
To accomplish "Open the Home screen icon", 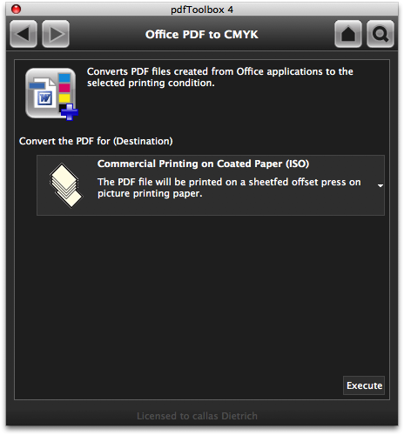I will 348,34.
